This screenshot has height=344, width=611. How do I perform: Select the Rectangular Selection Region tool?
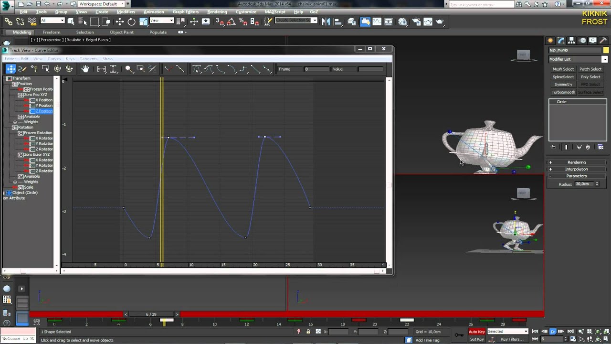point(95,21)
